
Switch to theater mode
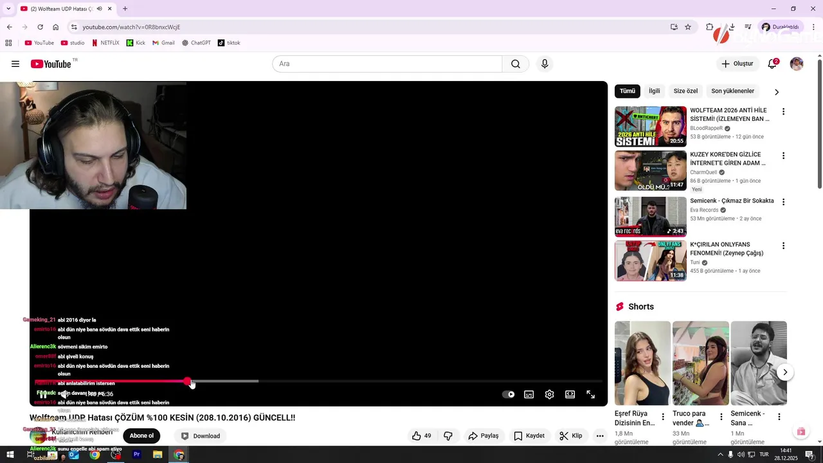click(x=570, y=394)
